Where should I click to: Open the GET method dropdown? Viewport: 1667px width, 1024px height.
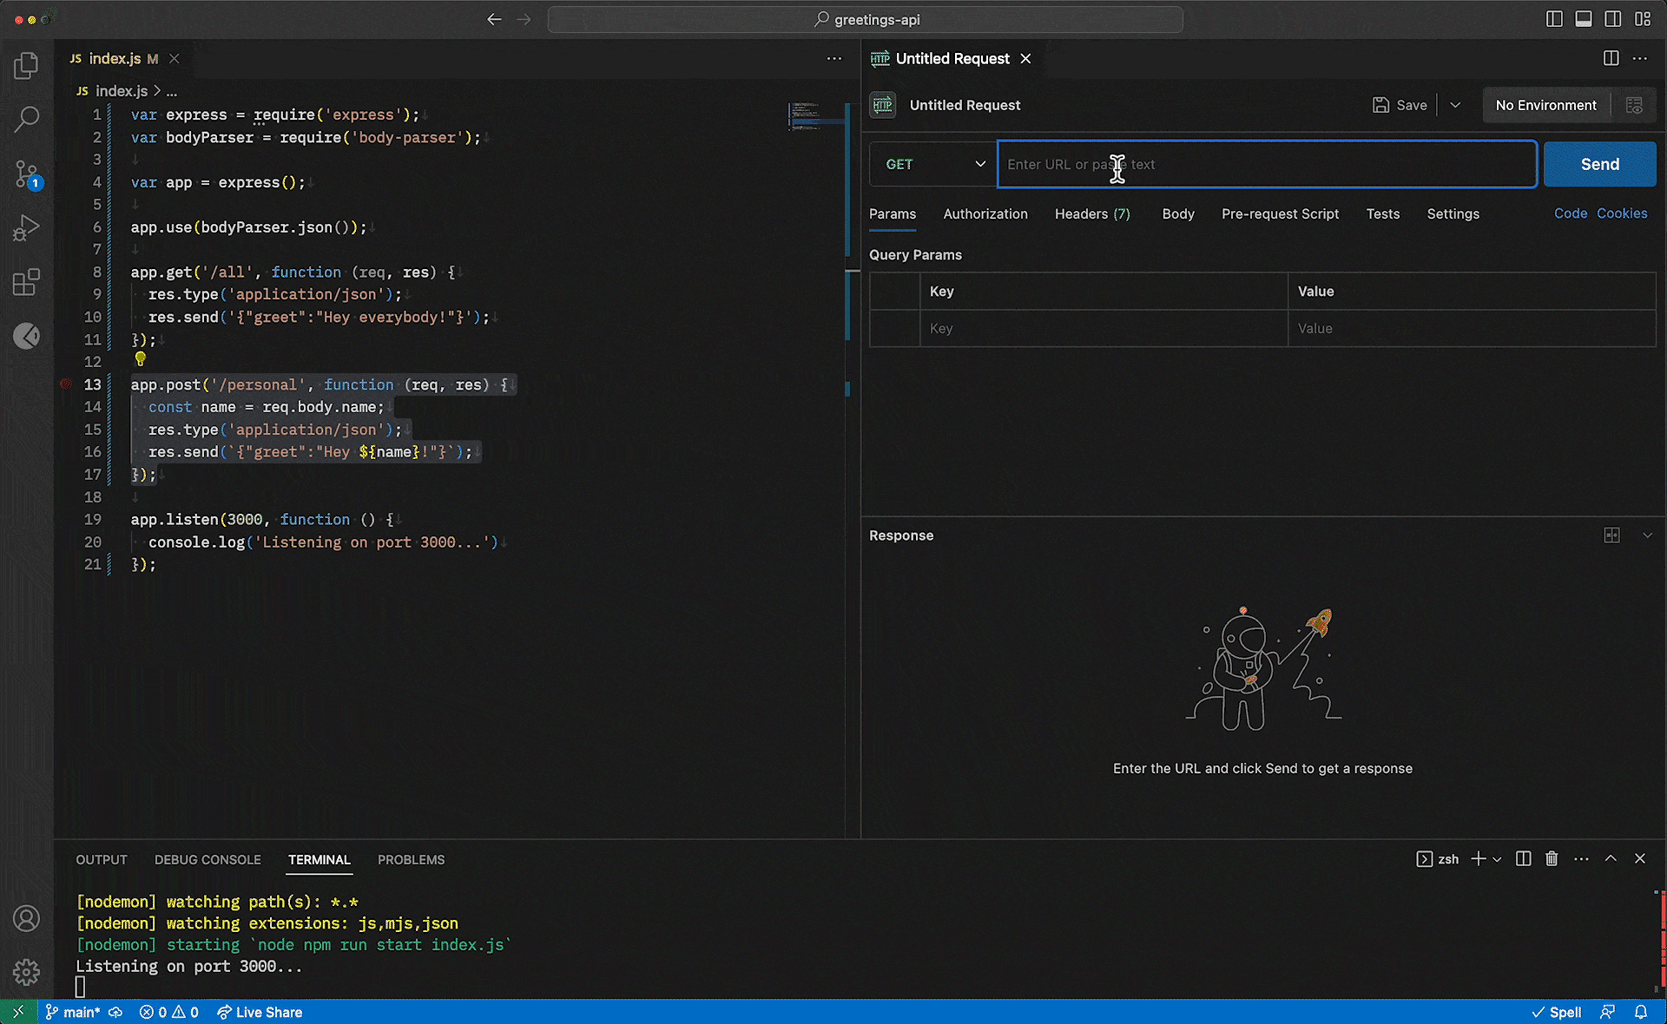933,164
